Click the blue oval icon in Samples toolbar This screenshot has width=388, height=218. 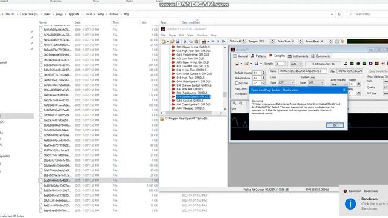coord(370,64)
